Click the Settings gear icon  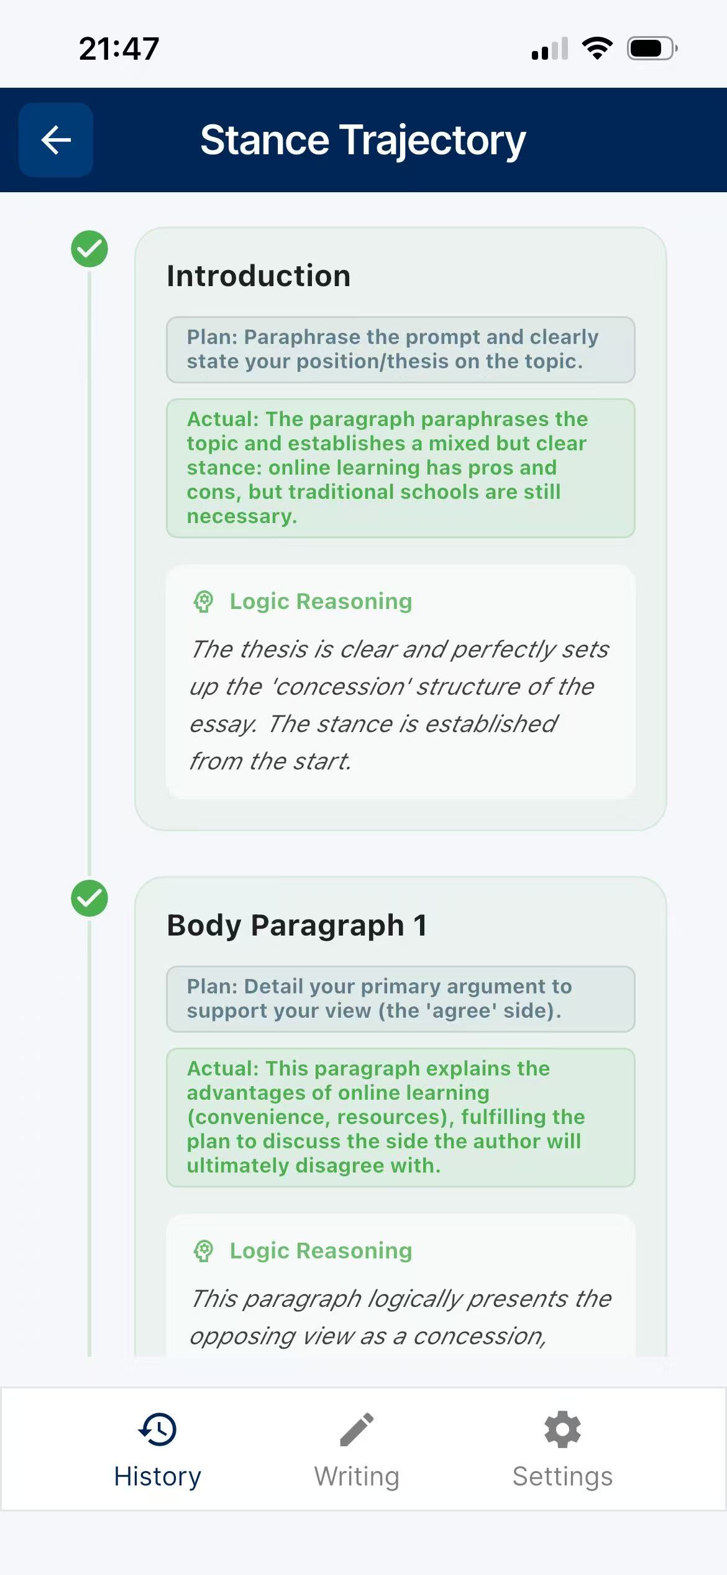tap(562, 1429)
